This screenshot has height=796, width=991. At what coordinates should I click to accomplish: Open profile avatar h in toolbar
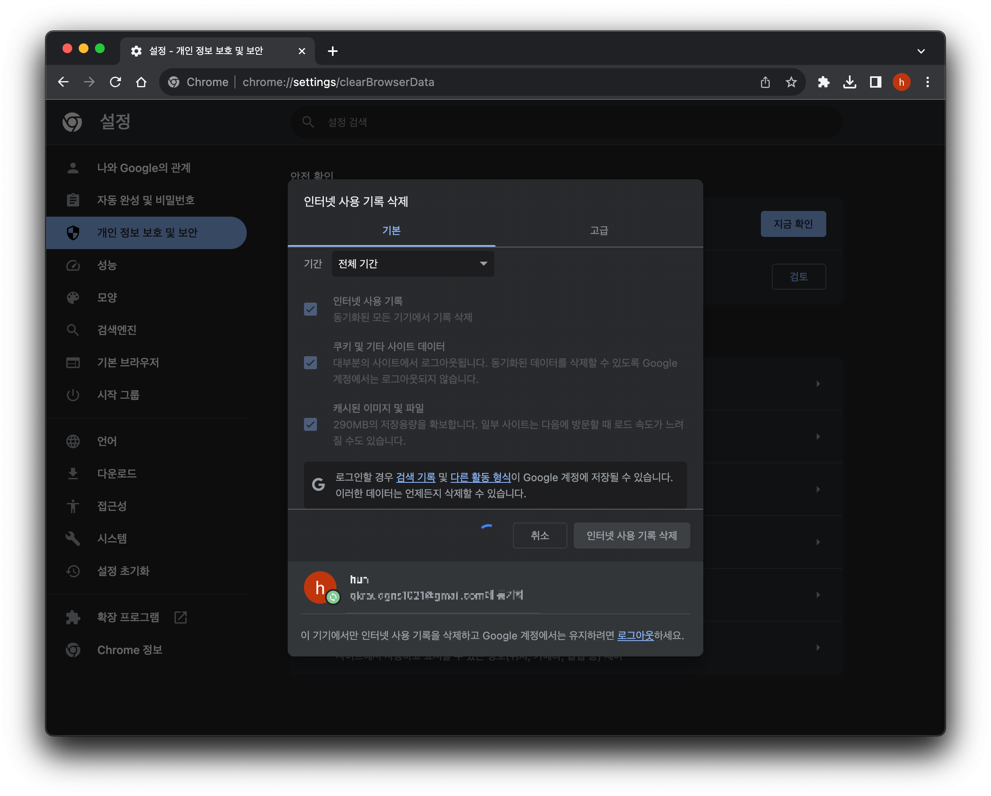point(901,82)
